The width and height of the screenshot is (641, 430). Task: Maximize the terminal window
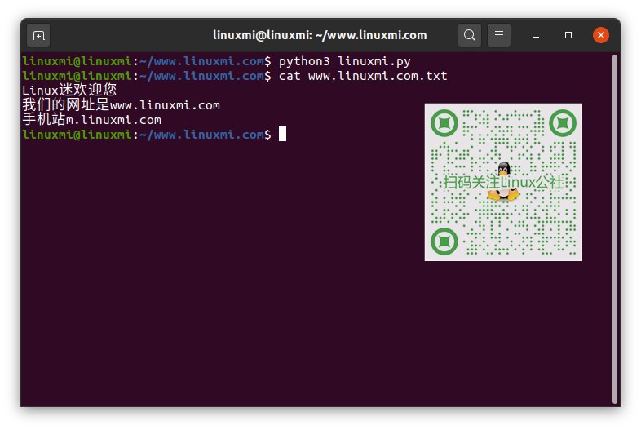pyautogui.click(x=568, y=35)
